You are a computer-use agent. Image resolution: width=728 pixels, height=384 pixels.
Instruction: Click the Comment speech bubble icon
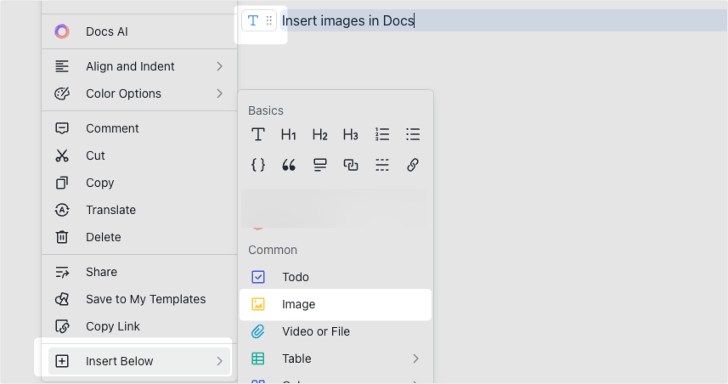click(62, 128)
